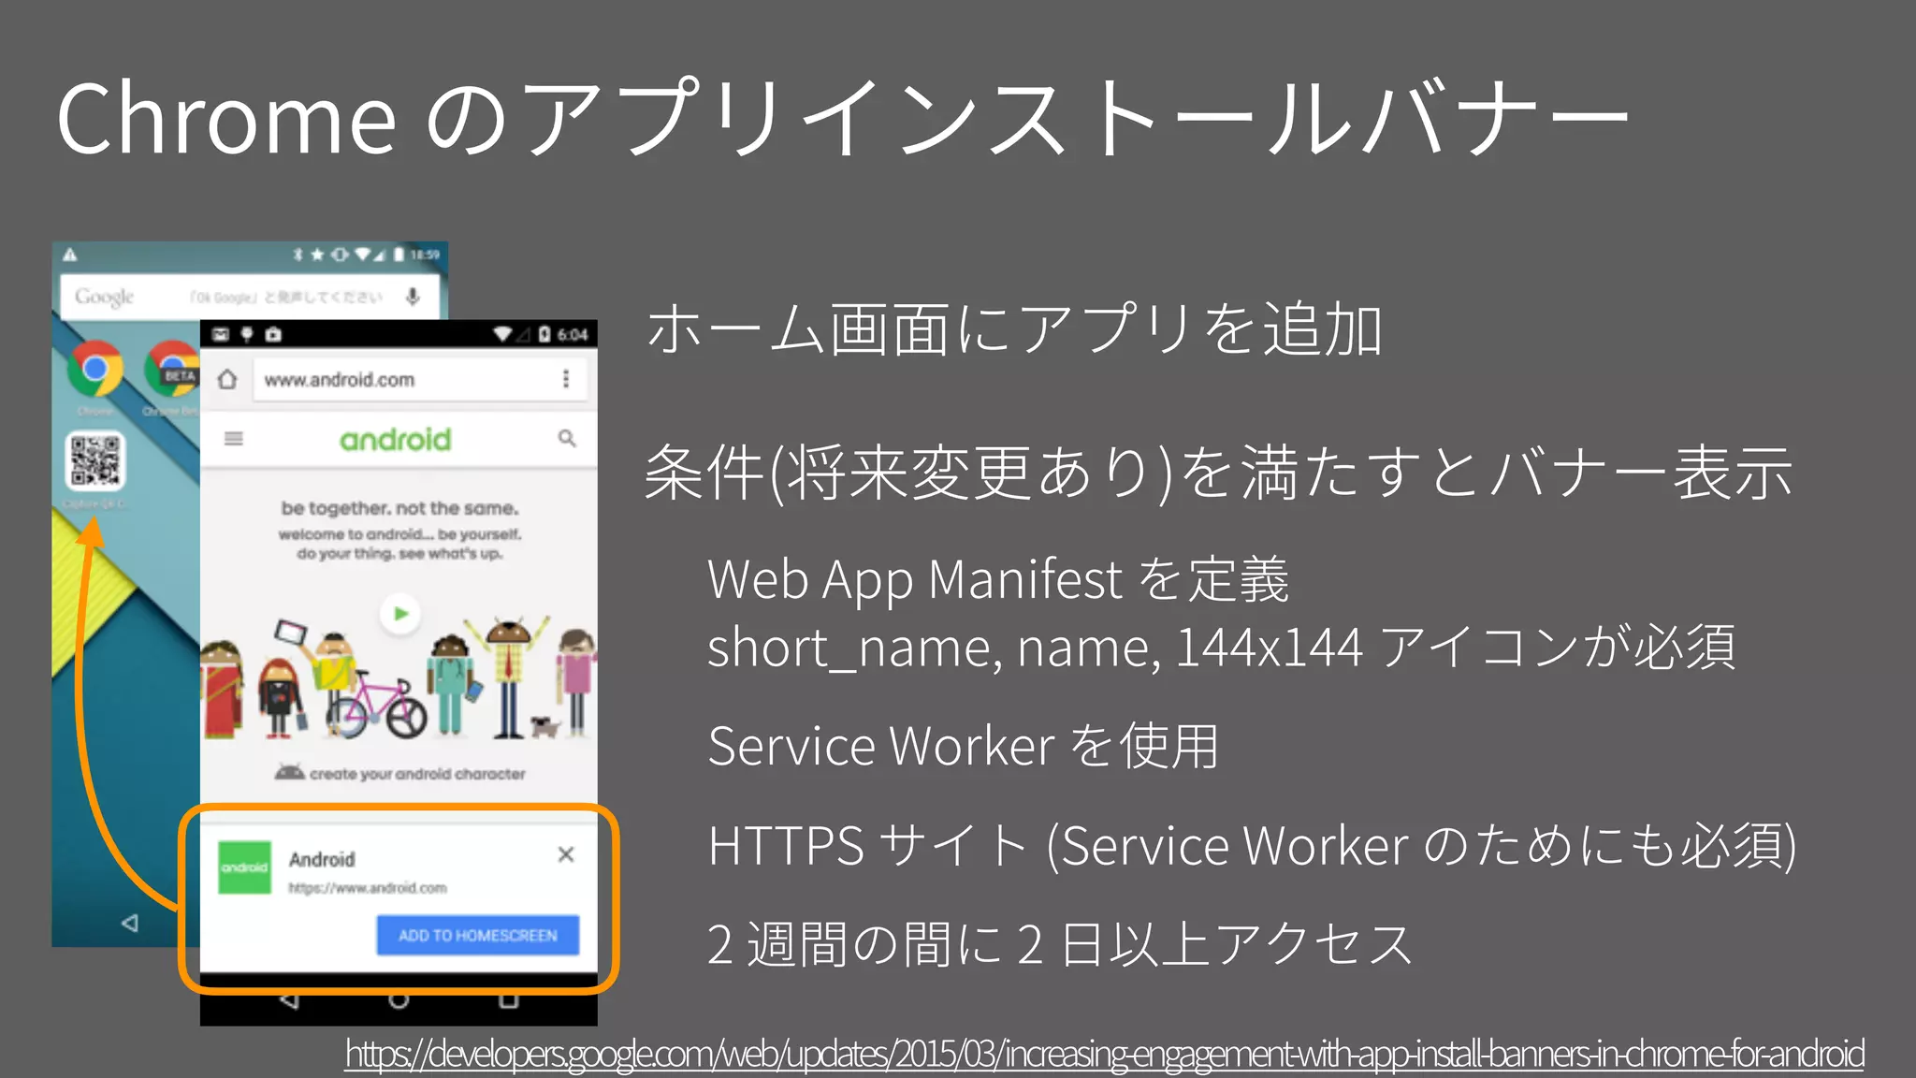1916x1078 pixels.
Task: Tap the warning triangle status icon
Action: coord(70,255)
